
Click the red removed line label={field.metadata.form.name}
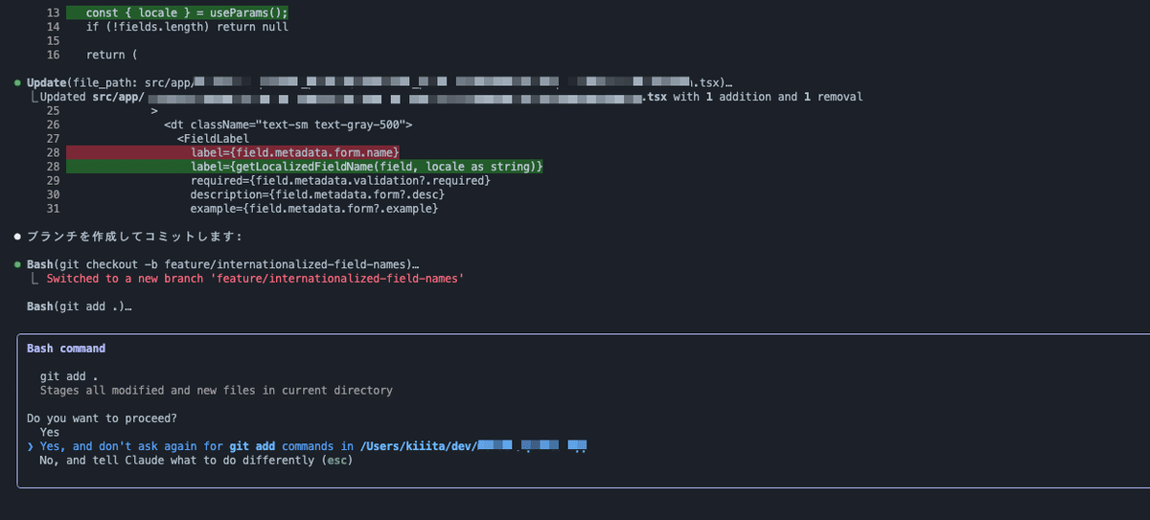tap(295, 153)
